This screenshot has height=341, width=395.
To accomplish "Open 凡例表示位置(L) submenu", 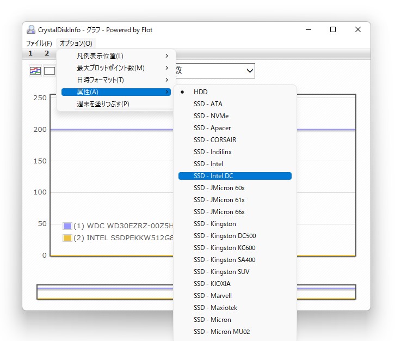I will tap(116, 56).
